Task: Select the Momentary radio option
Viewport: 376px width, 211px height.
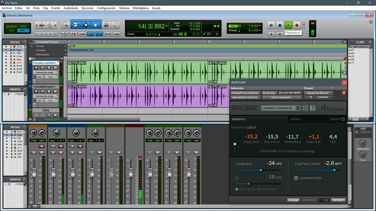Action: [x=259, y=189]
